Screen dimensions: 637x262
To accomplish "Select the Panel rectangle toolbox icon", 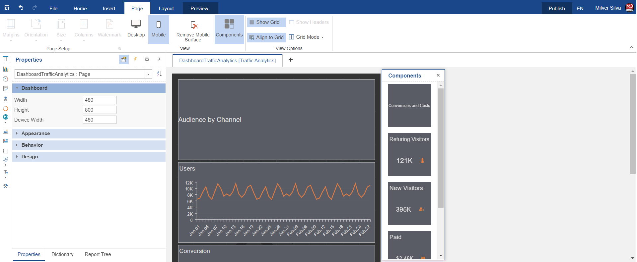I will (6, 151).
